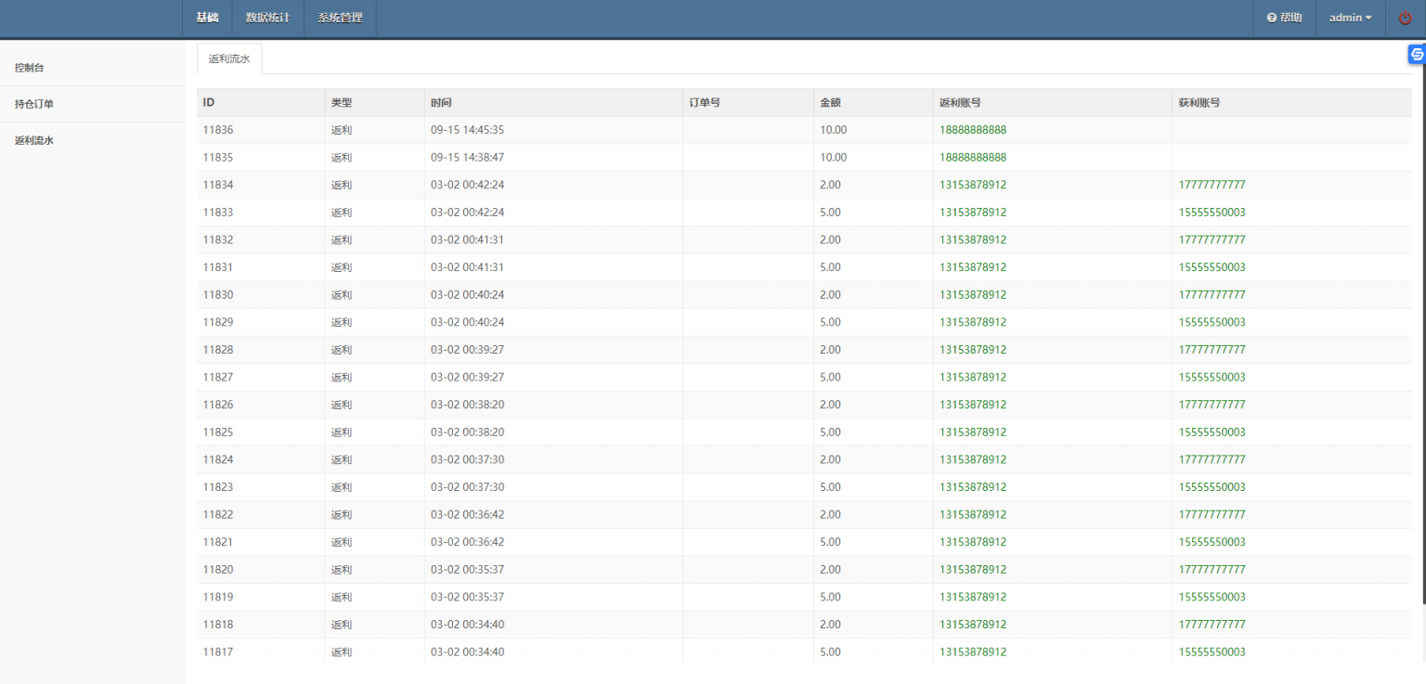The height and width of the screenshot is (684, 1426).
Task: Go to 控制台 in the sidebar
Action: coord(29,68)
